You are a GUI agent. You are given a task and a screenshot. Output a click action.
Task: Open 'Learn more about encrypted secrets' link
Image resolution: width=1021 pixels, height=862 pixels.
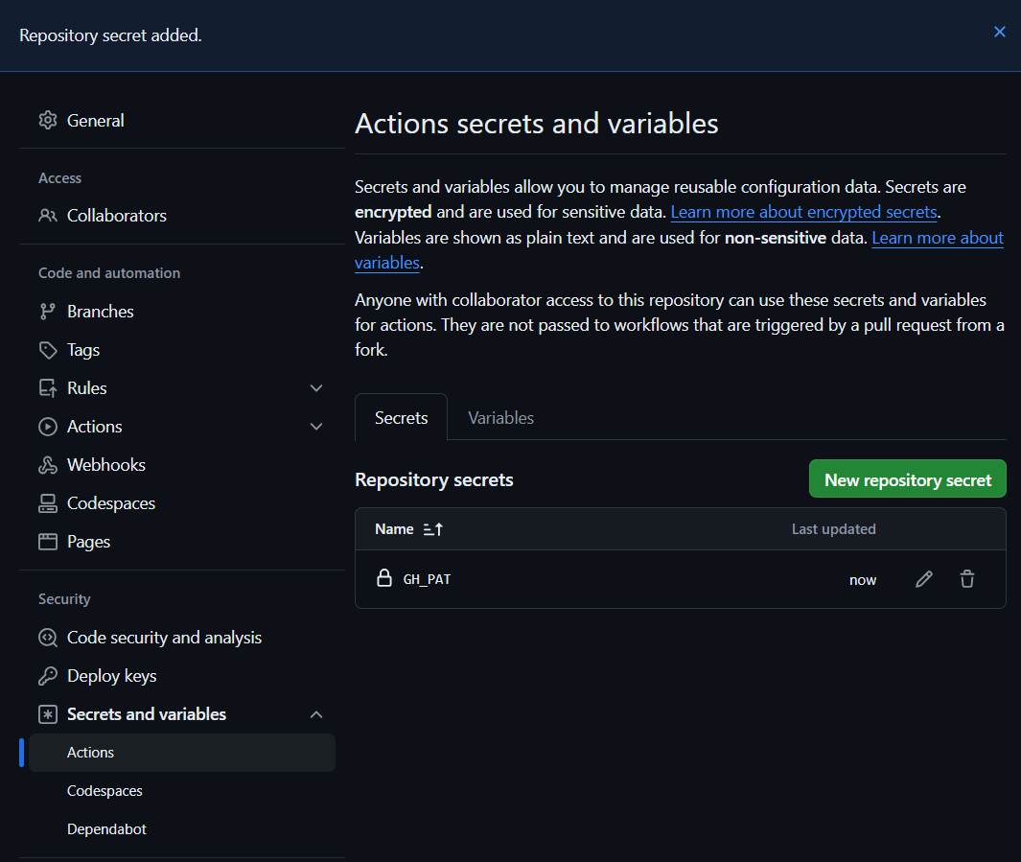pyautogui.click(x=803, y=212)
